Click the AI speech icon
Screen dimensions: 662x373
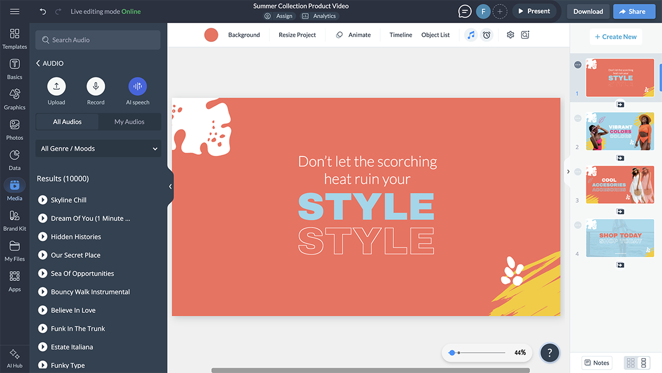(137, 86)
